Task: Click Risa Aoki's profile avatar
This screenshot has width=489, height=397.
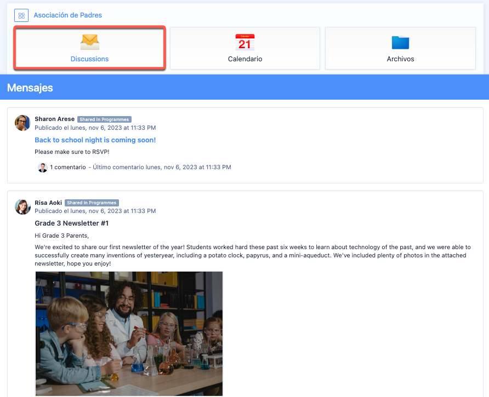Action: pyautogui.click(x=22, y=206)
